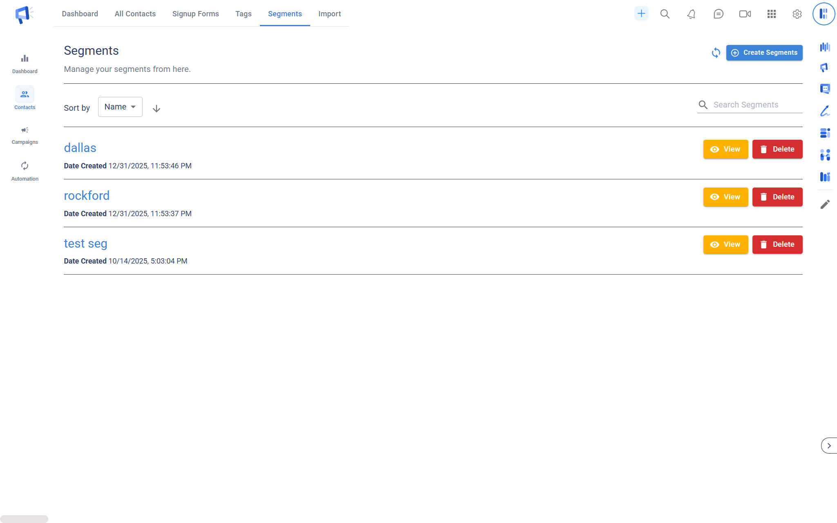Screen dimensions: 837x523
Task: Click the pencil edit icon
Action: click(825, 204)
